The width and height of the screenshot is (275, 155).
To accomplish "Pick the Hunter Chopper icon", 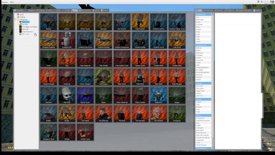I will [85, 77].
